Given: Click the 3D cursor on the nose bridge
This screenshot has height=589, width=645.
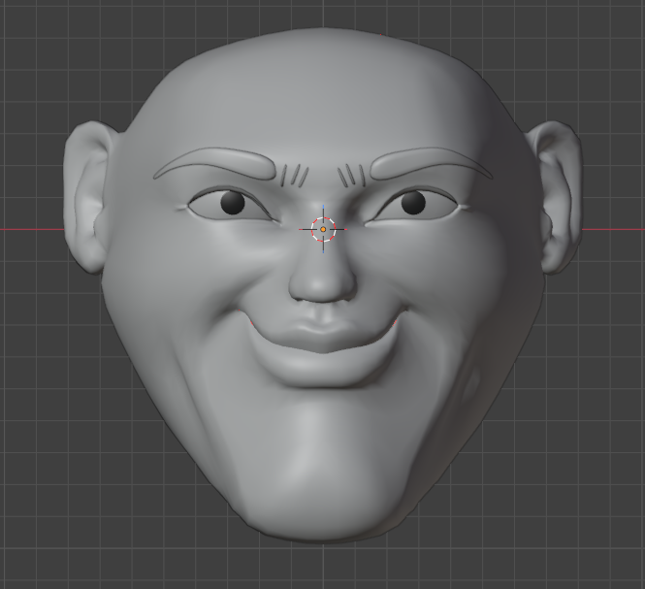Looking at the screenshot, I should point(323,229).
